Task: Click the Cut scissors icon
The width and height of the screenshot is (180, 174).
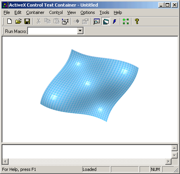Action: (x=38, y=21)
